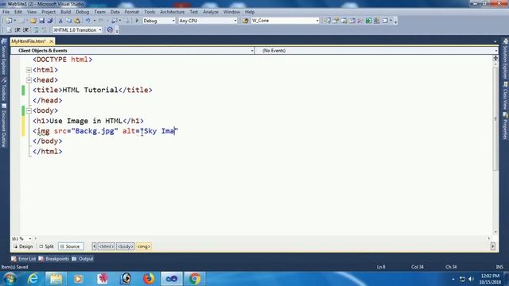
Task: Click the Save All toolbar icon
Action: pos(49,21)
